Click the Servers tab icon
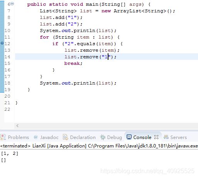The width and height of the screenshot is (198, 178). pyautogui.click(x=166, y=137)
